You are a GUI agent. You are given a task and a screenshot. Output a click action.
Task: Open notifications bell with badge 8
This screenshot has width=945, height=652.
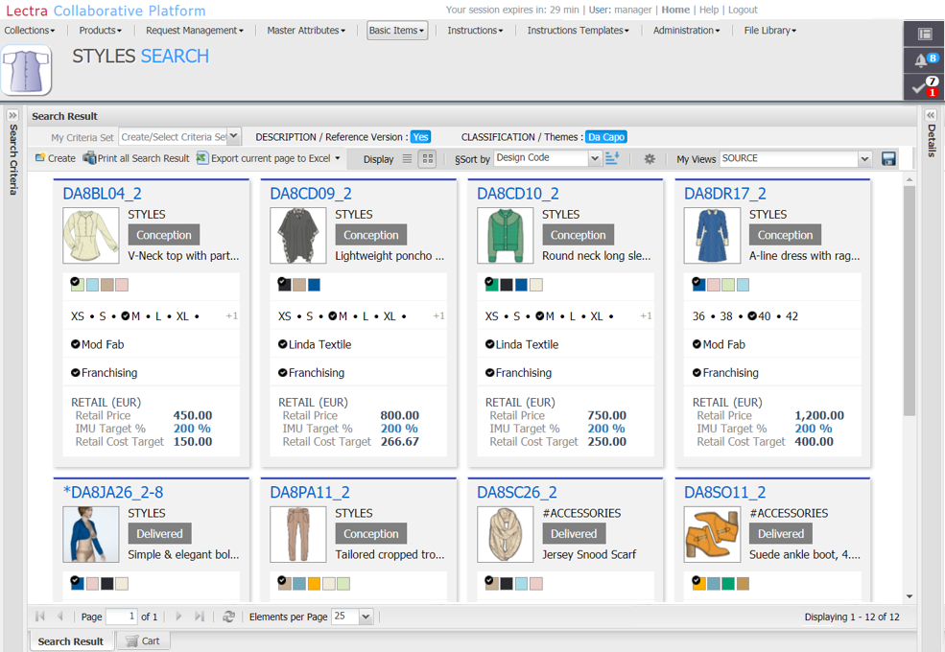(924, 60)
